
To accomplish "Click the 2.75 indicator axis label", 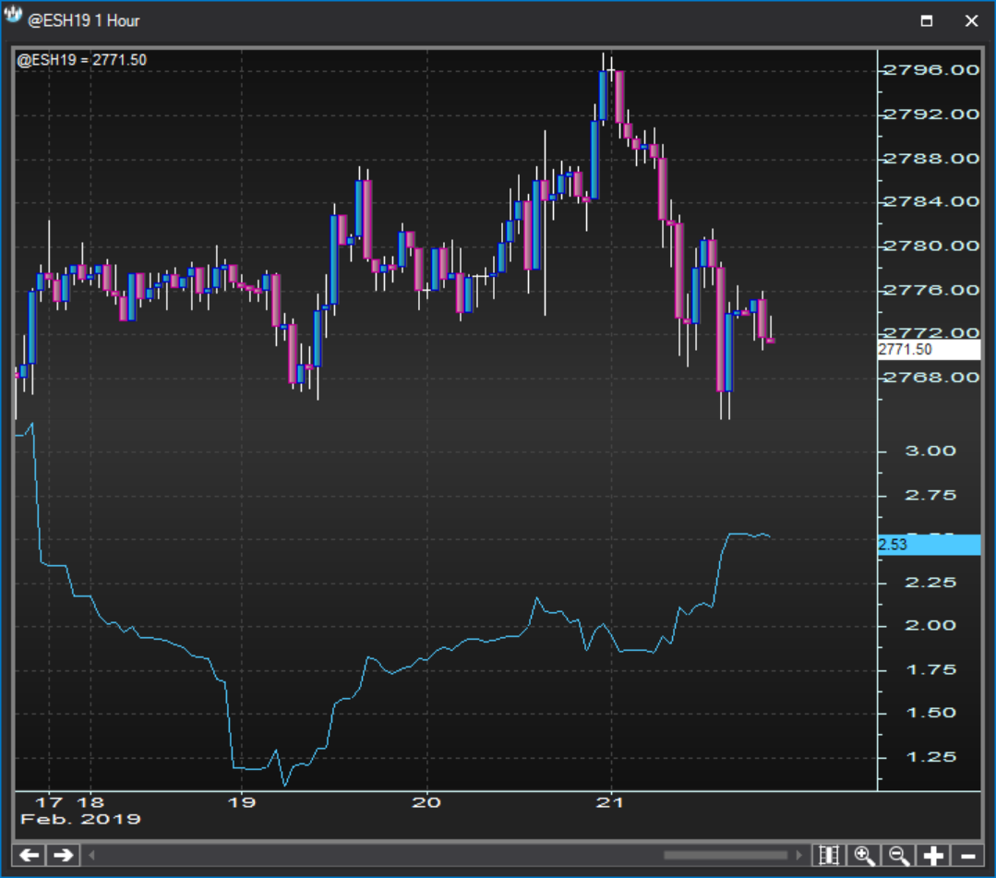I will tap(930, 495).
